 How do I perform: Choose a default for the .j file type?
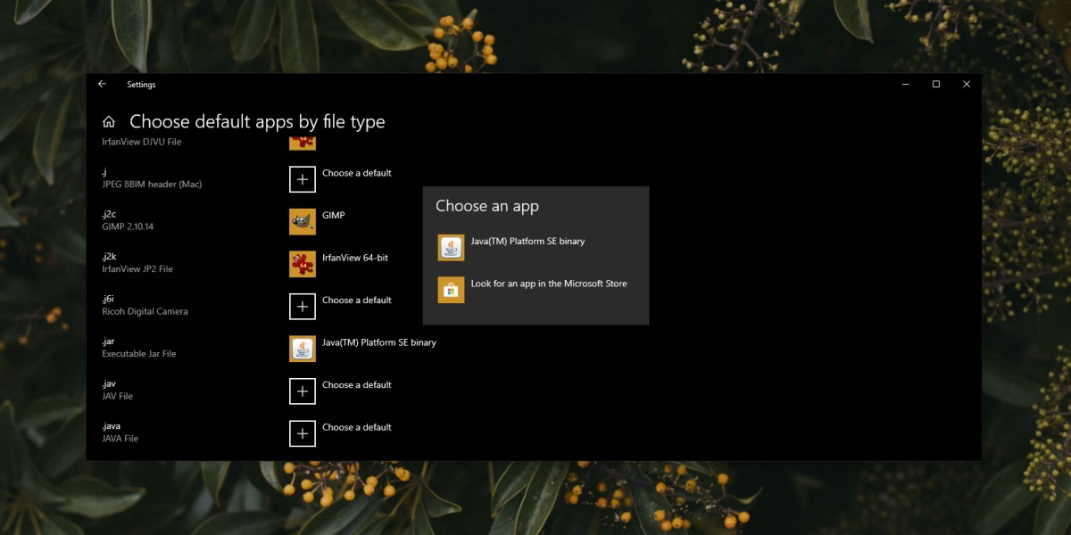(x=356, y=173)
